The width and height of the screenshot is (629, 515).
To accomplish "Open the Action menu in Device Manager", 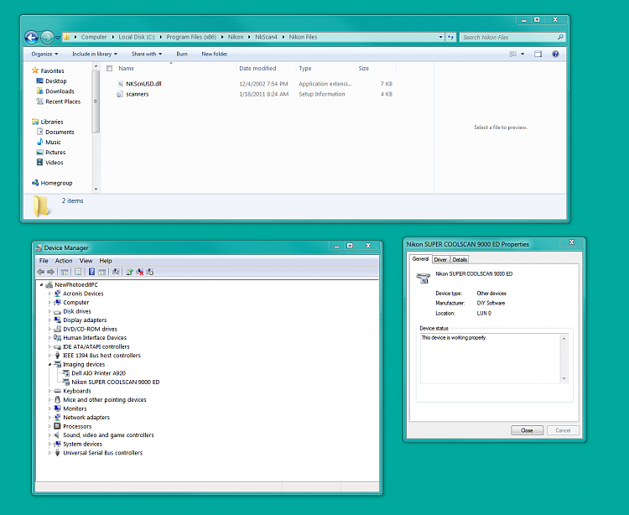I will coord(64,261).
